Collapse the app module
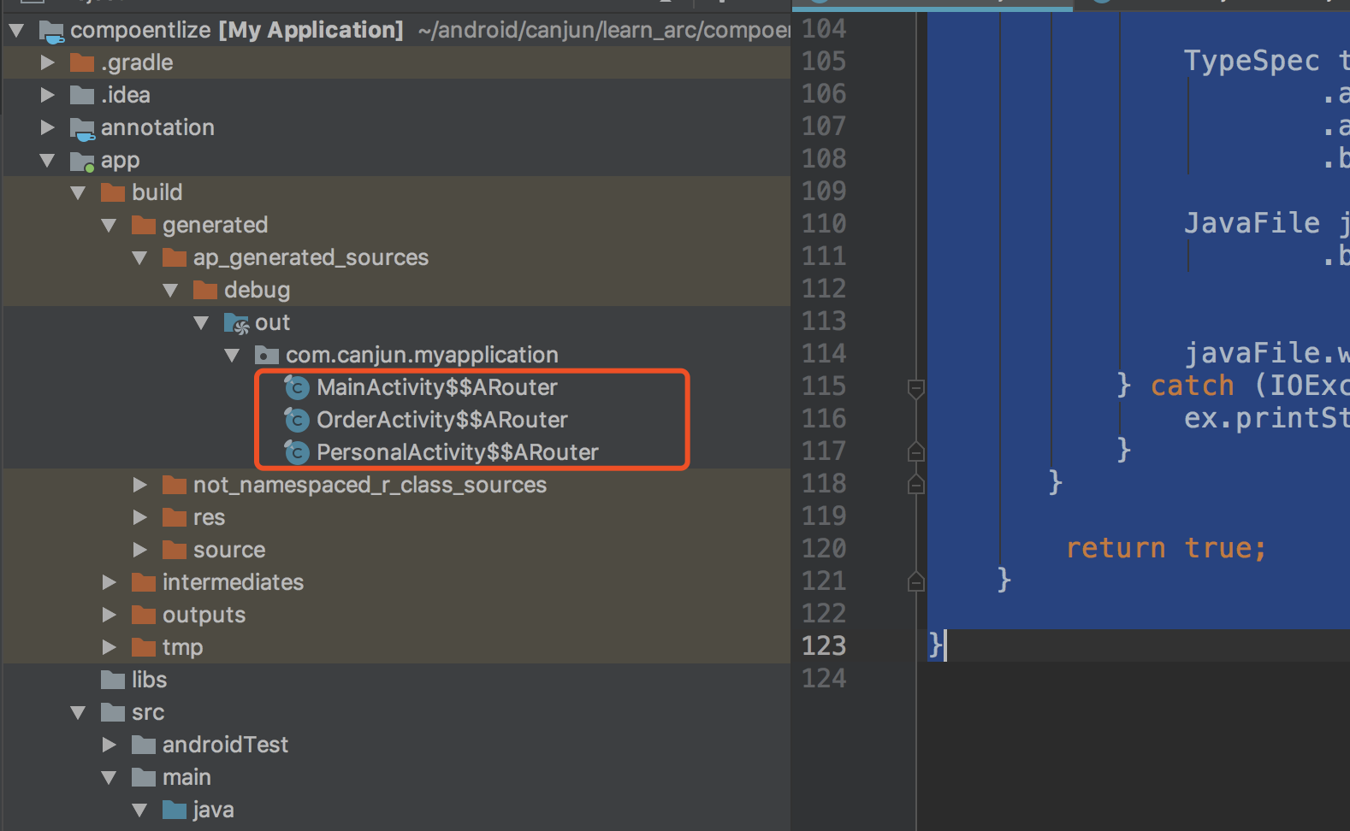The image size is (1350, 831). 48,161
